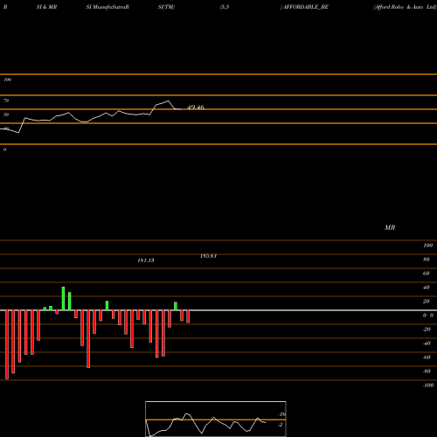Click the Afford Robo & Auto Ltd title
The height and width of the screenshot is (437, 437).
point(405,7)
